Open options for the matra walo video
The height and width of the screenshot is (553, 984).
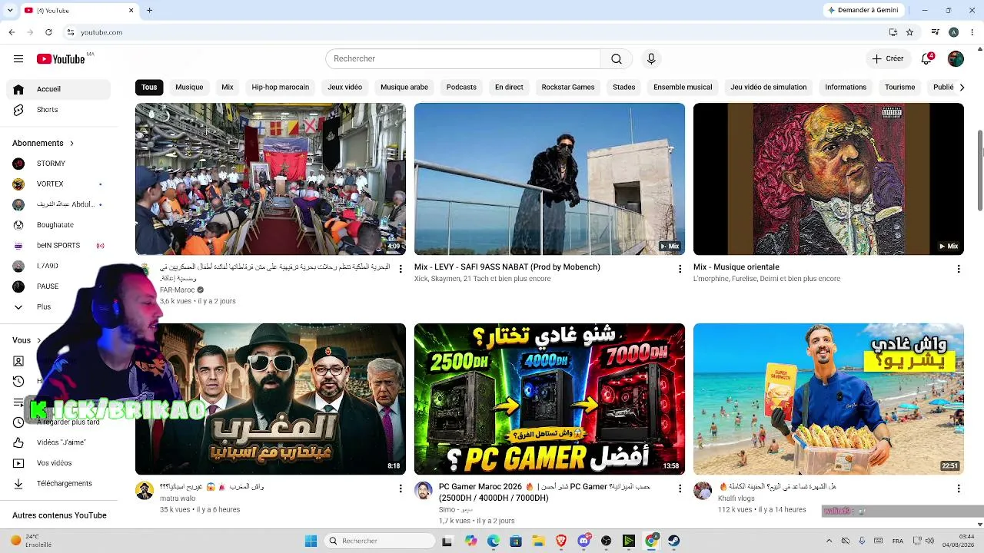point(401,488)
